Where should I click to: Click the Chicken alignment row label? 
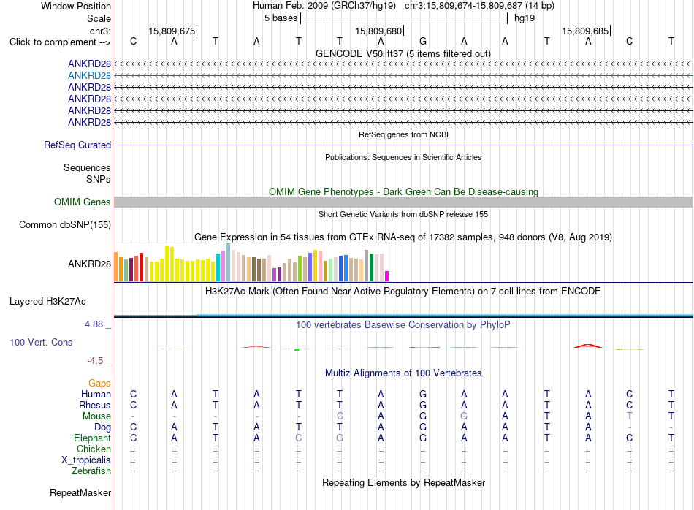[x=94, y=449]
